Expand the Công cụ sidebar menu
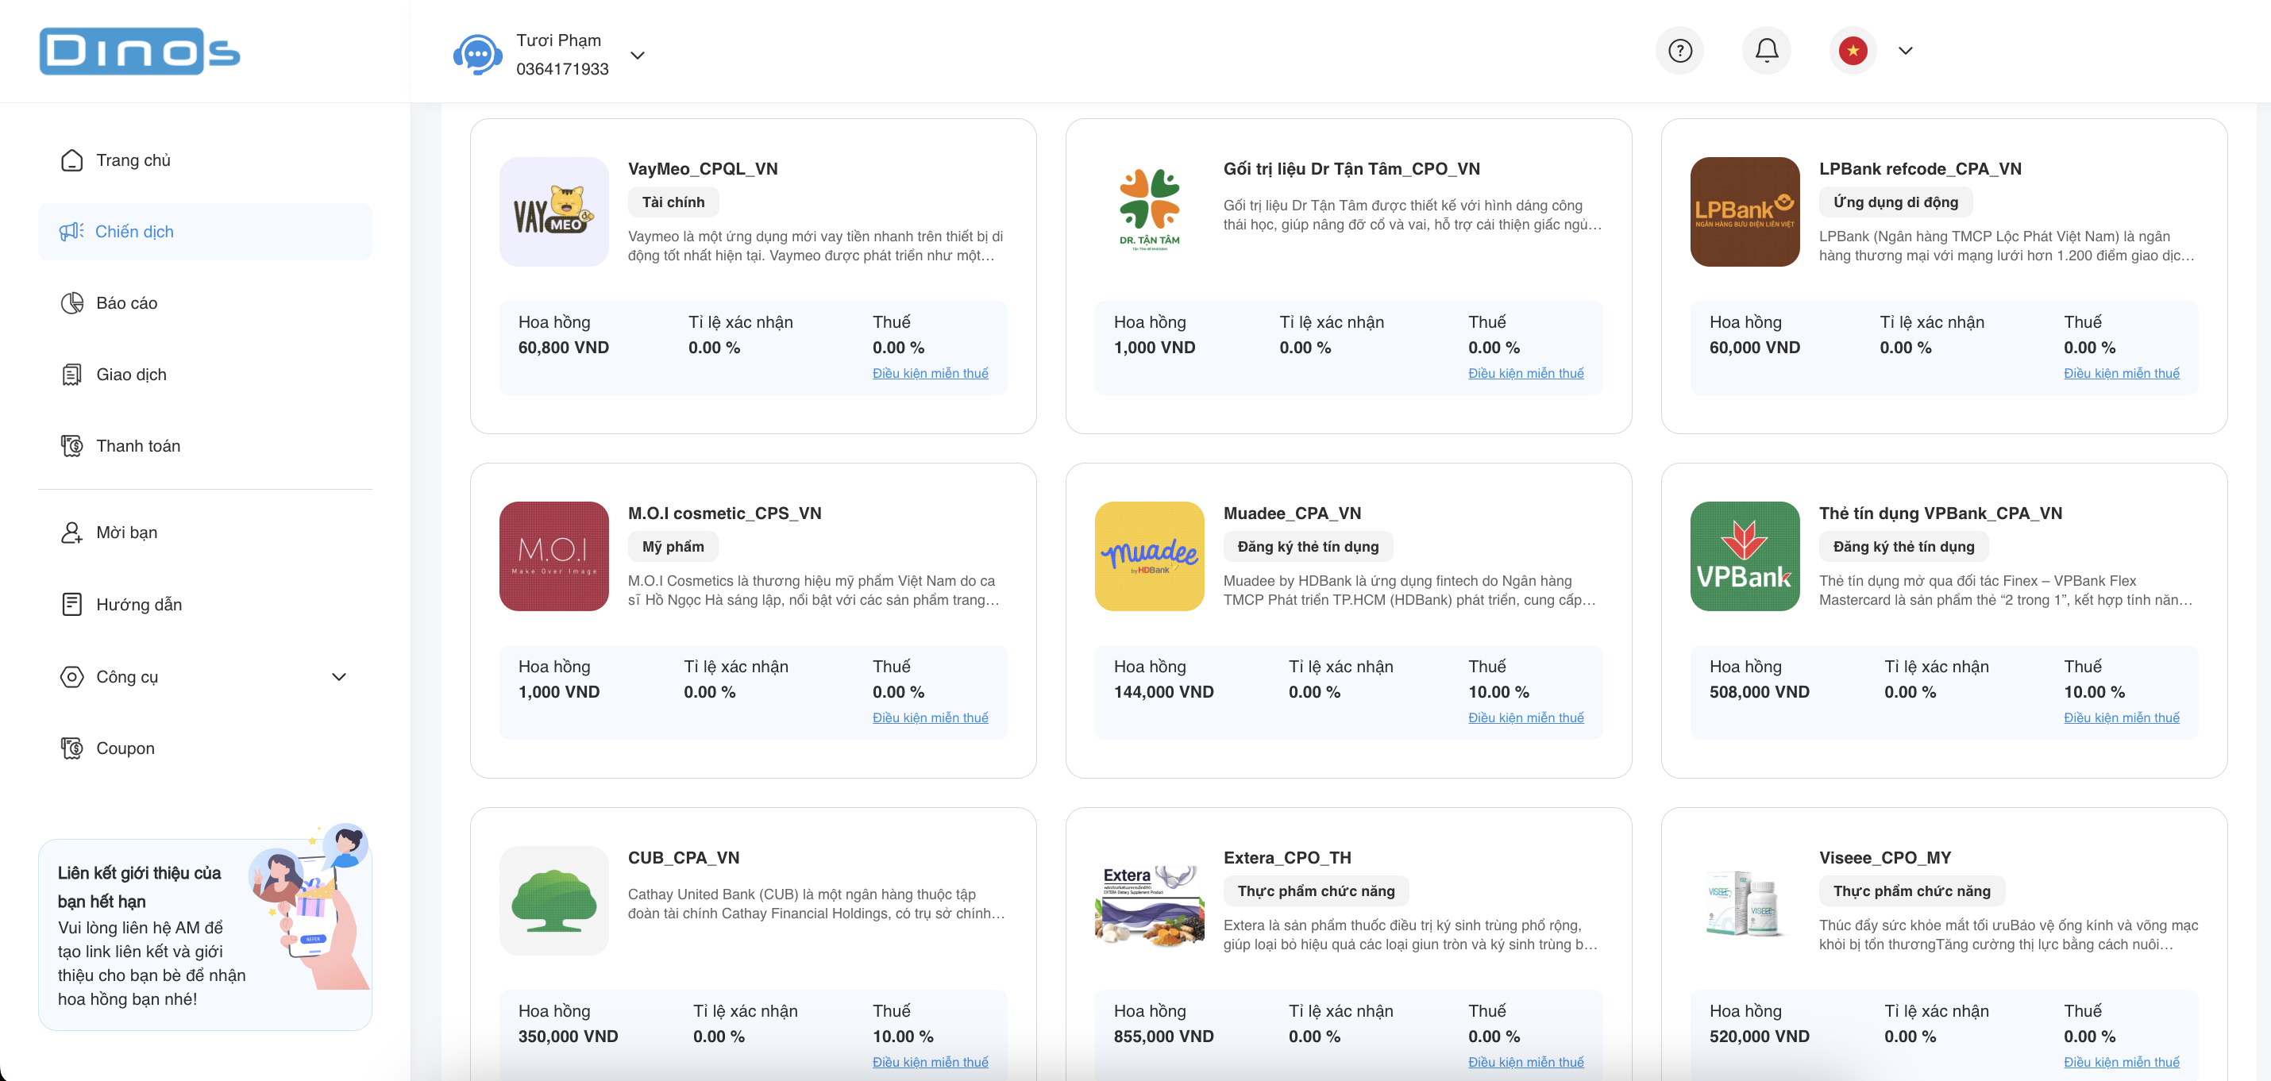Screen dimensions: 2271x1081 coord(338,676)
